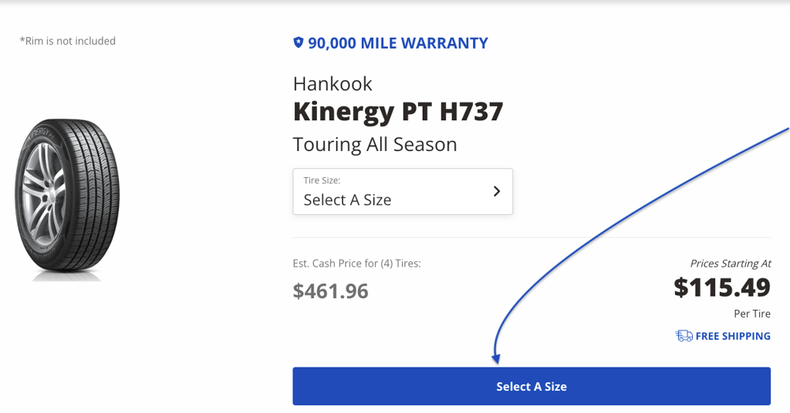This screenshot has width=790, height=413.
Task: Click the Hankook brand name
Action: coord(333,83)
